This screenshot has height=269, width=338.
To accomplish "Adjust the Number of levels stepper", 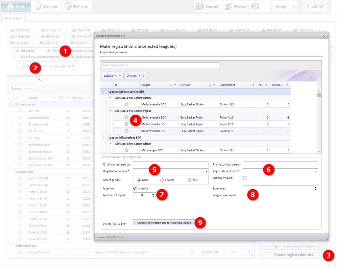I will click(153, 195).
